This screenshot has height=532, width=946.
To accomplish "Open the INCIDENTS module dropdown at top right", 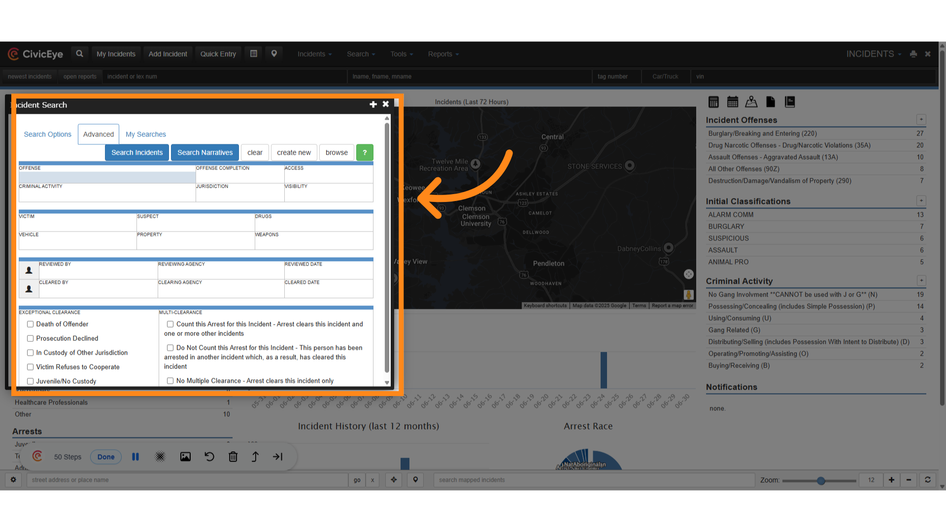I will pos(874,54).
